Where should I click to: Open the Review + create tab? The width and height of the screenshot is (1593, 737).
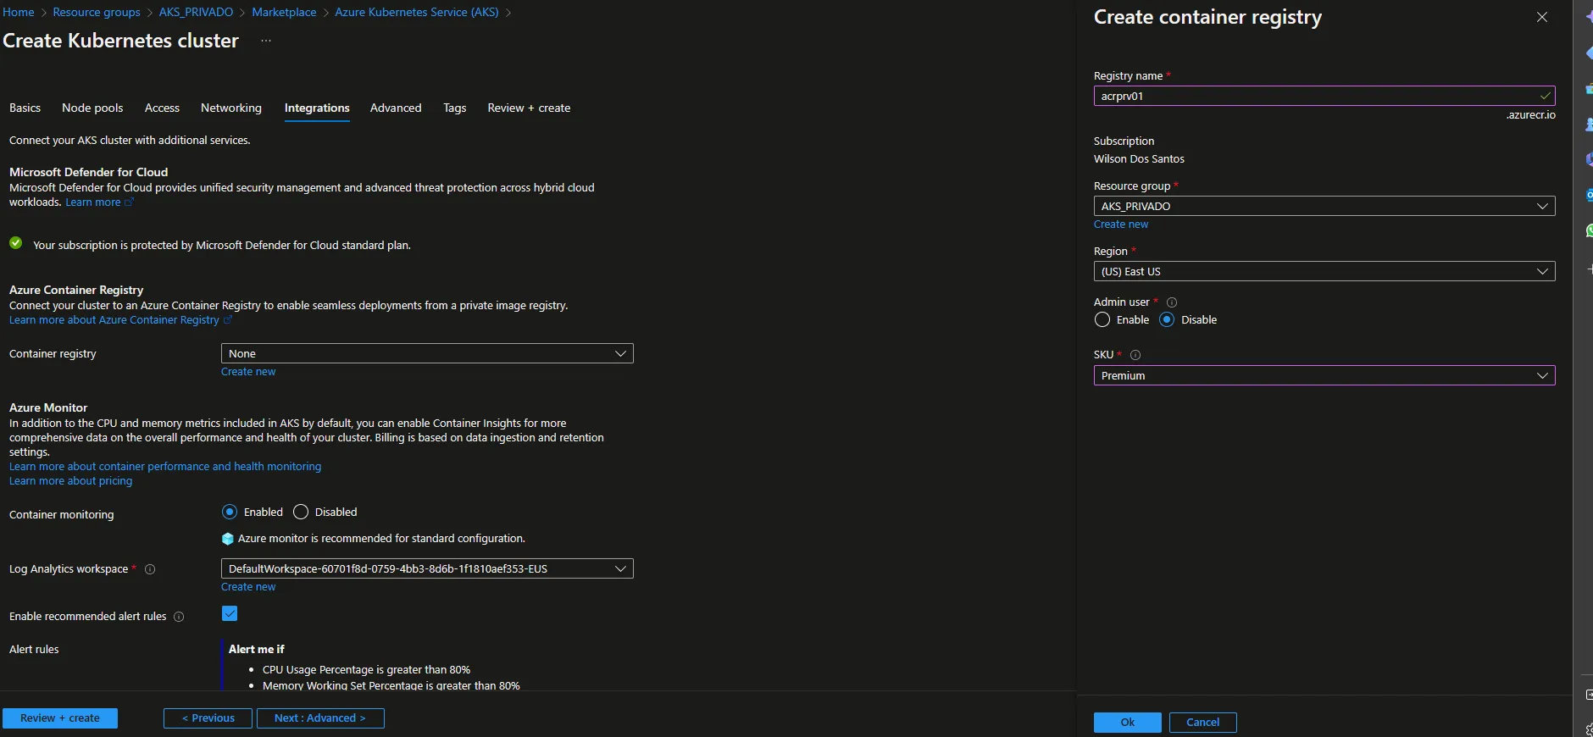tap(529, 108)
